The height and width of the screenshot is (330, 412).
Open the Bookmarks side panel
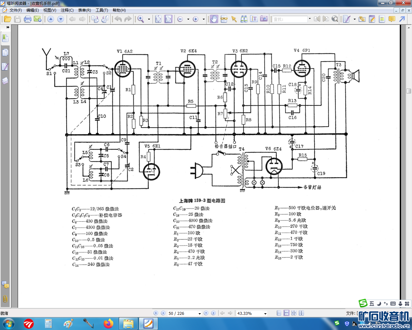5,38
